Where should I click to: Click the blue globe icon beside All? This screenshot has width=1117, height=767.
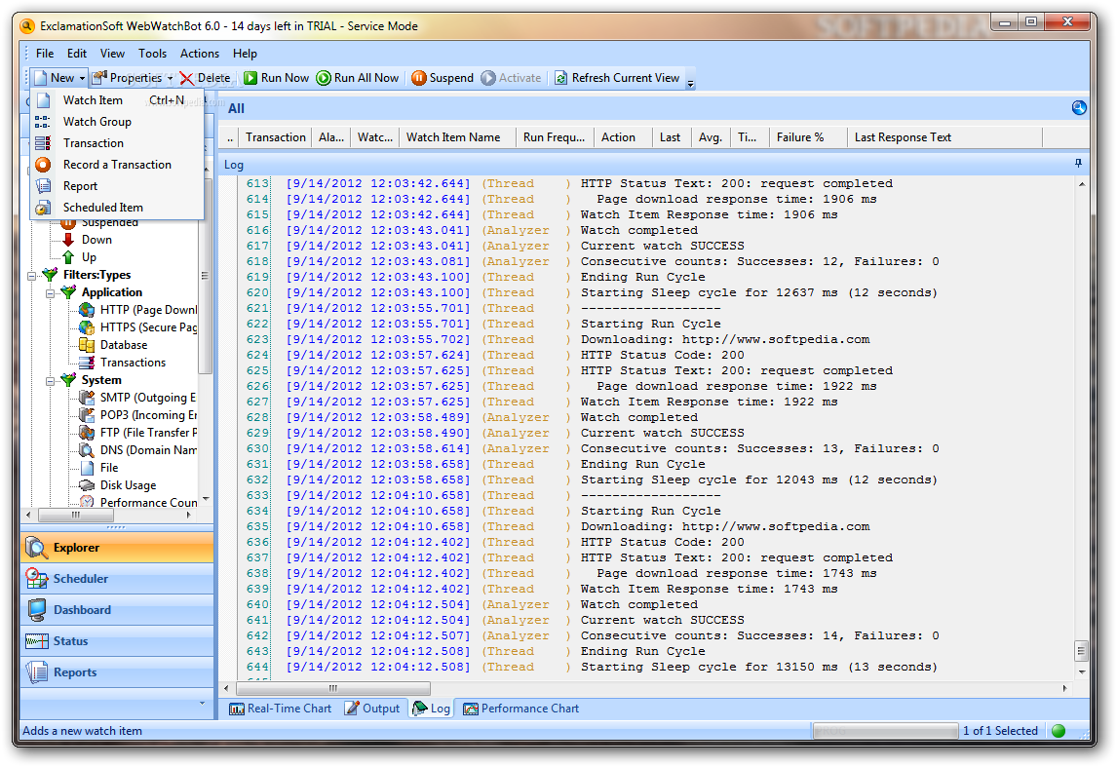[x=1079, y=107]
